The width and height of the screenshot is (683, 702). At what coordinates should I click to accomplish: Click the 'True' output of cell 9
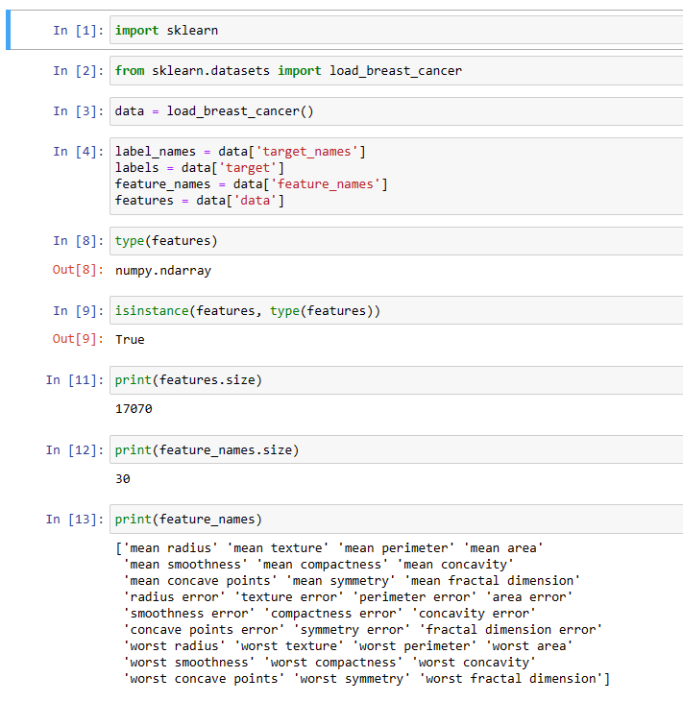click(x=130, y=340)
